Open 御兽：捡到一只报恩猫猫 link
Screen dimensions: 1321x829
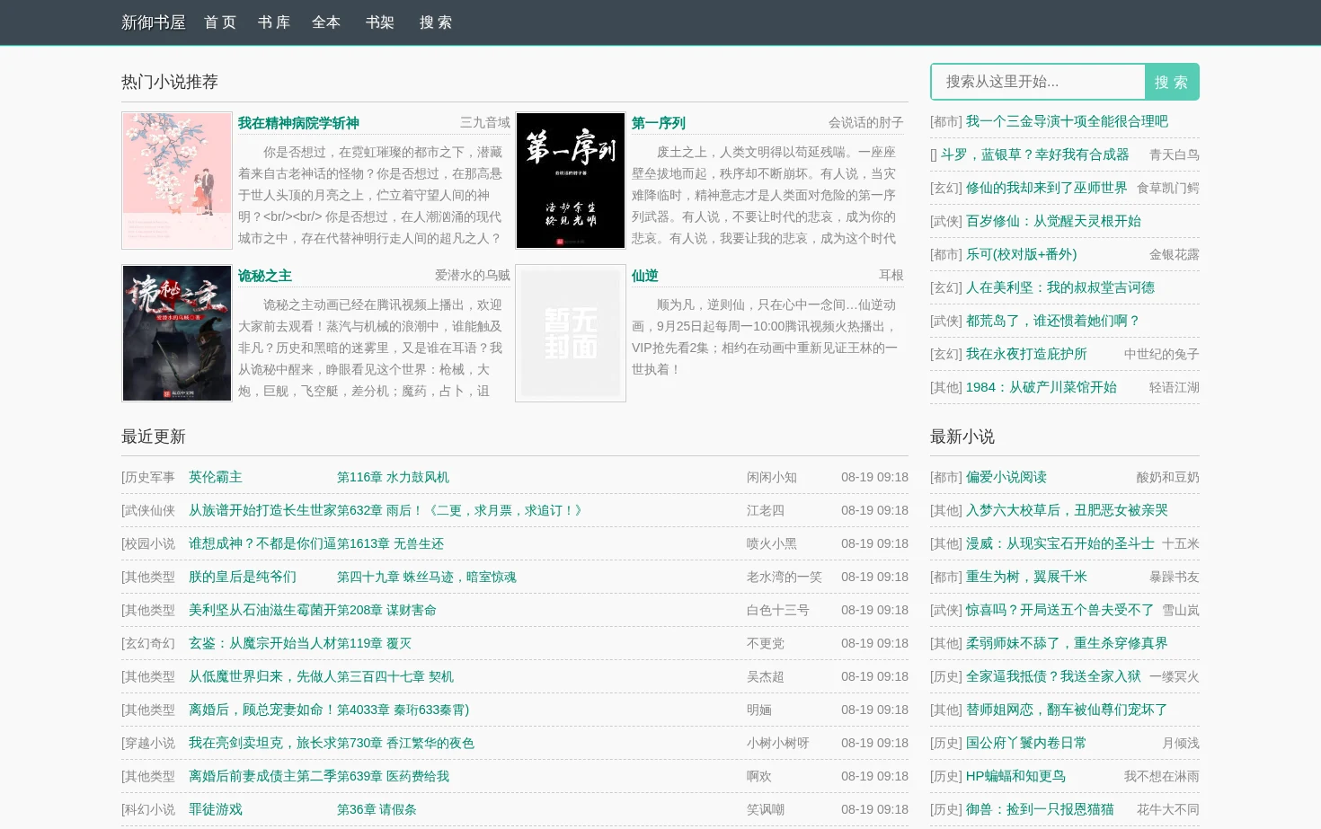click(1040, 809)
